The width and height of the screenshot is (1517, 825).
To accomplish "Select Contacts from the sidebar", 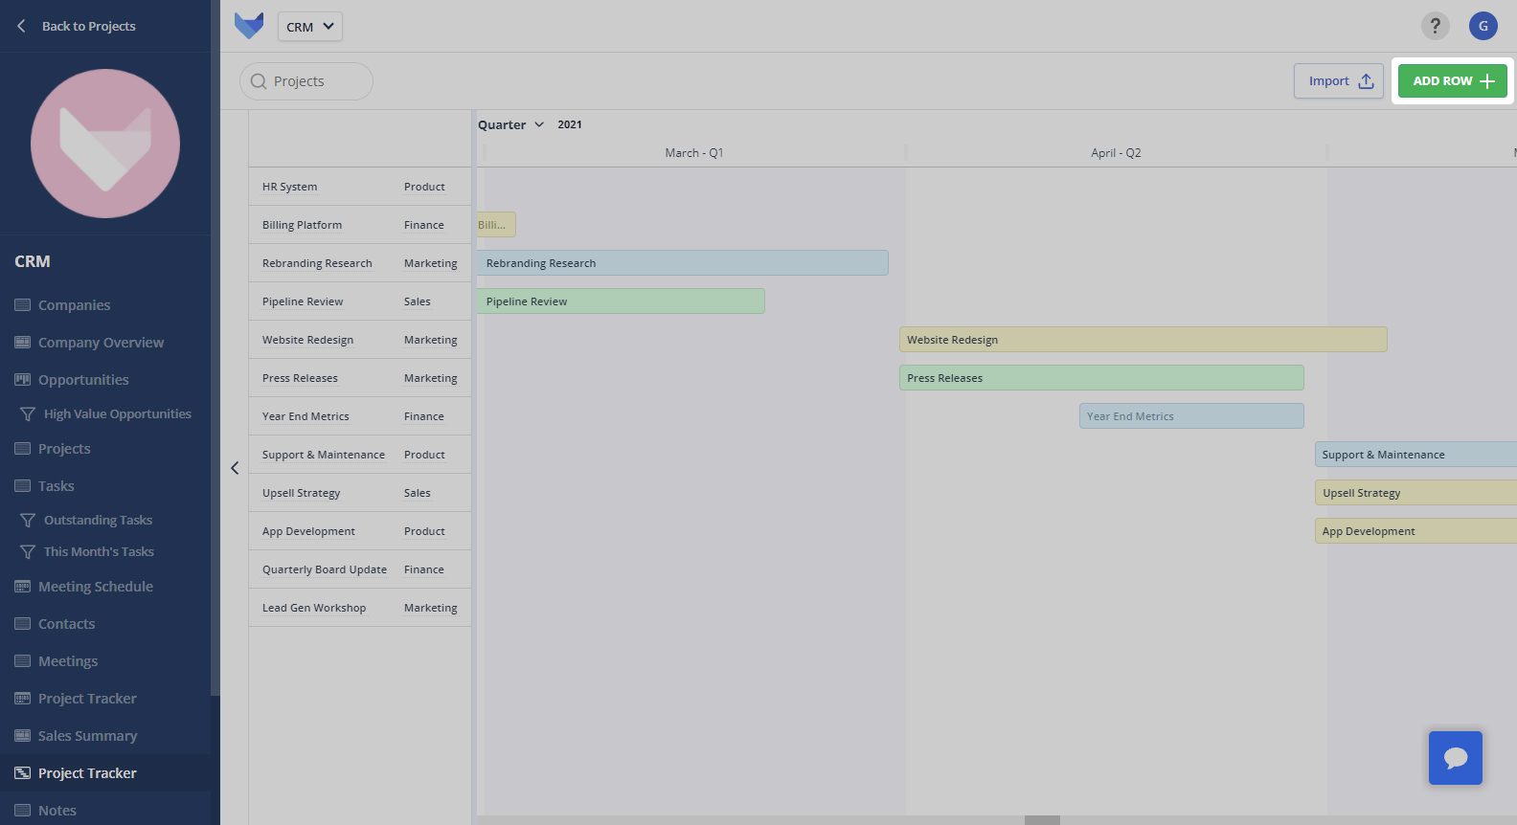I will tap(66, 624).
